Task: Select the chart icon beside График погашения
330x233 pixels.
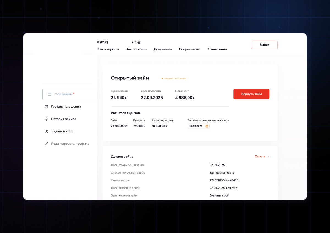Action: point(46,107)
